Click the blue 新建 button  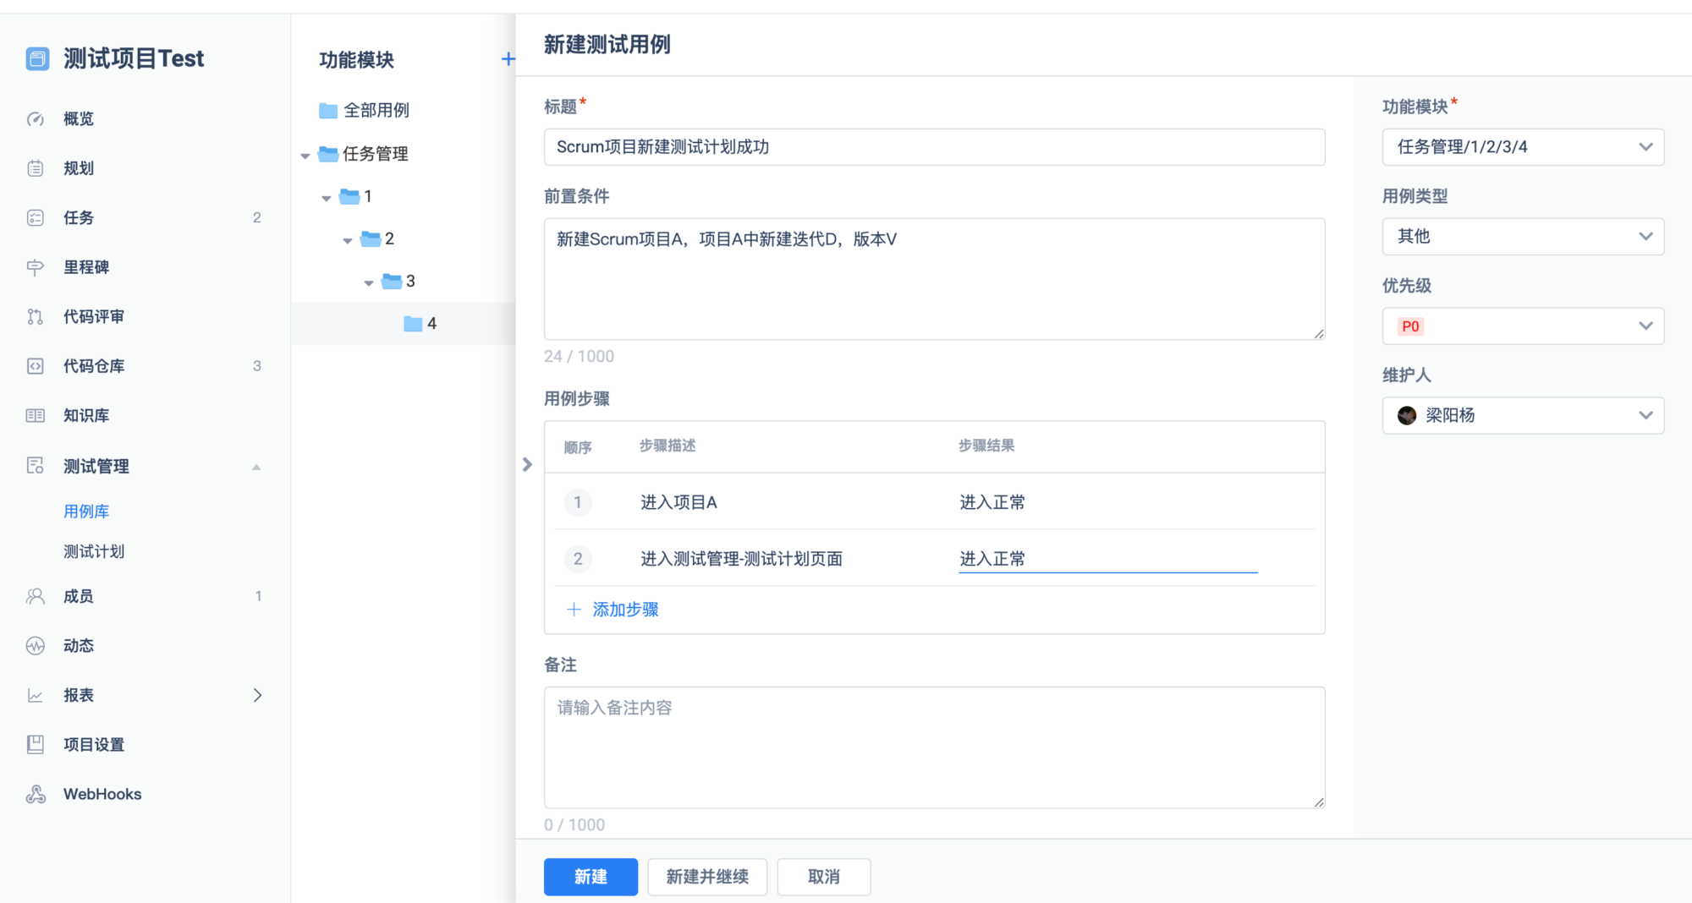point(591,877)
